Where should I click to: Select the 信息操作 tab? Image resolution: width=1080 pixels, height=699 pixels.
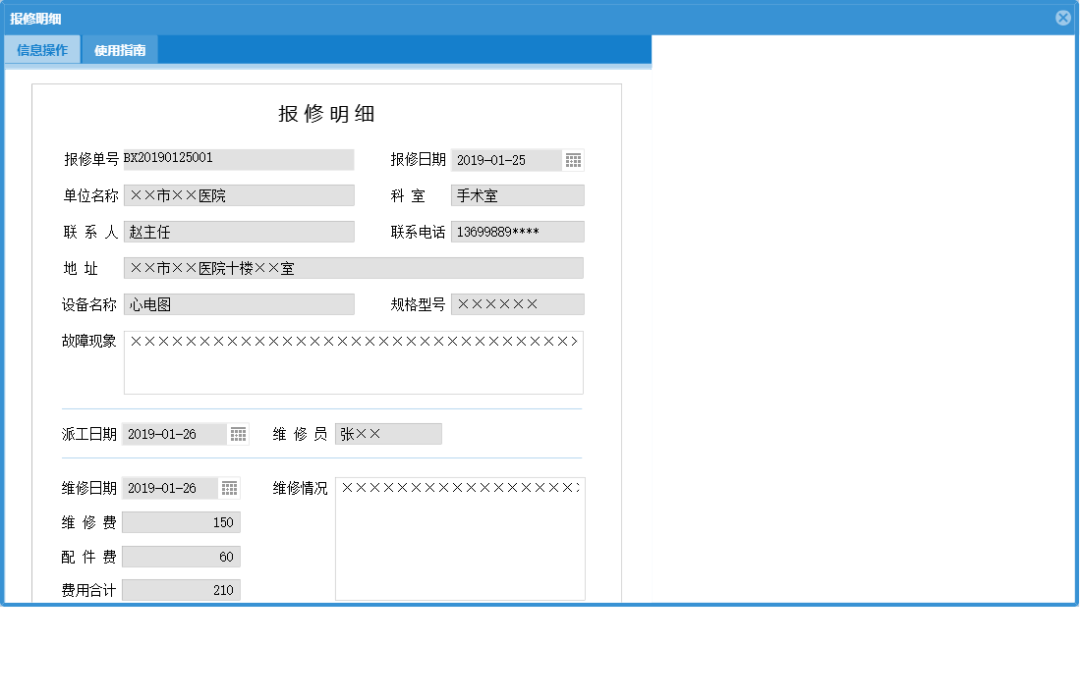pos(42,48)
